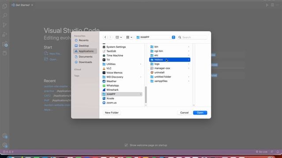Select WD Discovery folder

coord(122,77)
